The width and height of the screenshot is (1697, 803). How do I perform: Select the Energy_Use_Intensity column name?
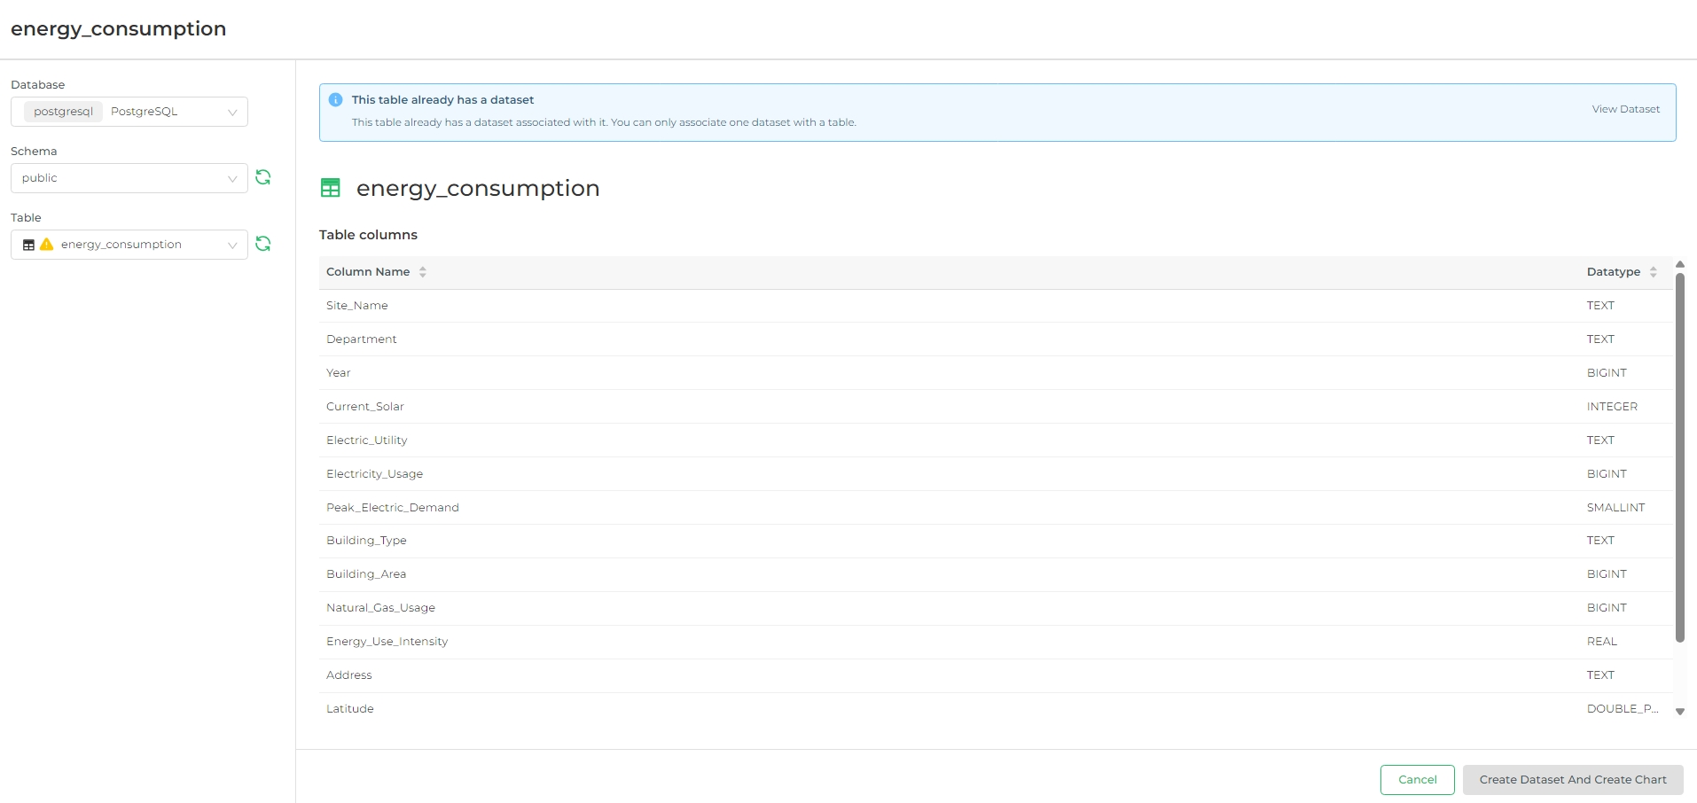(387, 642)
